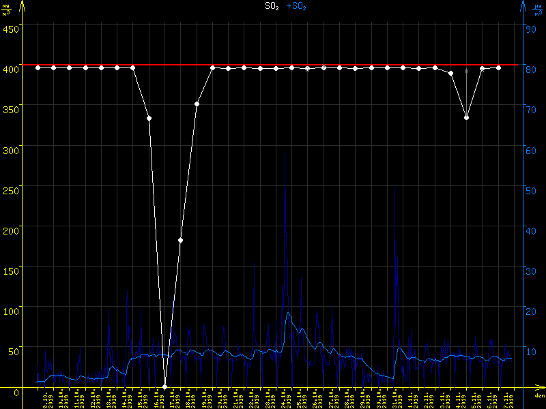Viewport: 546px width, 409px height.
Task: Click the lowest white point near 5.11.
Action: [x=467, y=118]
